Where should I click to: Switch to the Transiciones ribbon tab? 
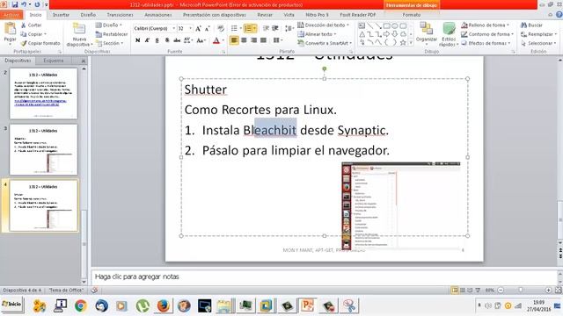coord(120,15)
